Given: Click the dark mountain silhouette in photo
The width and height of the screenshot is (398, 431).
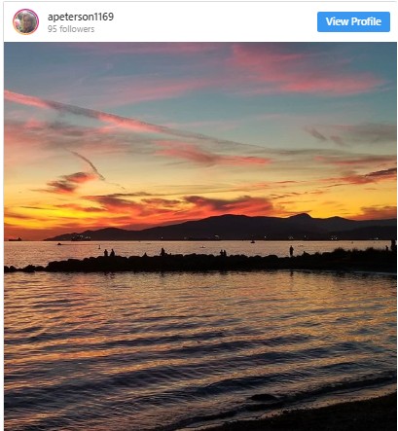Looking at the screenshot, I should pos(227,228).
